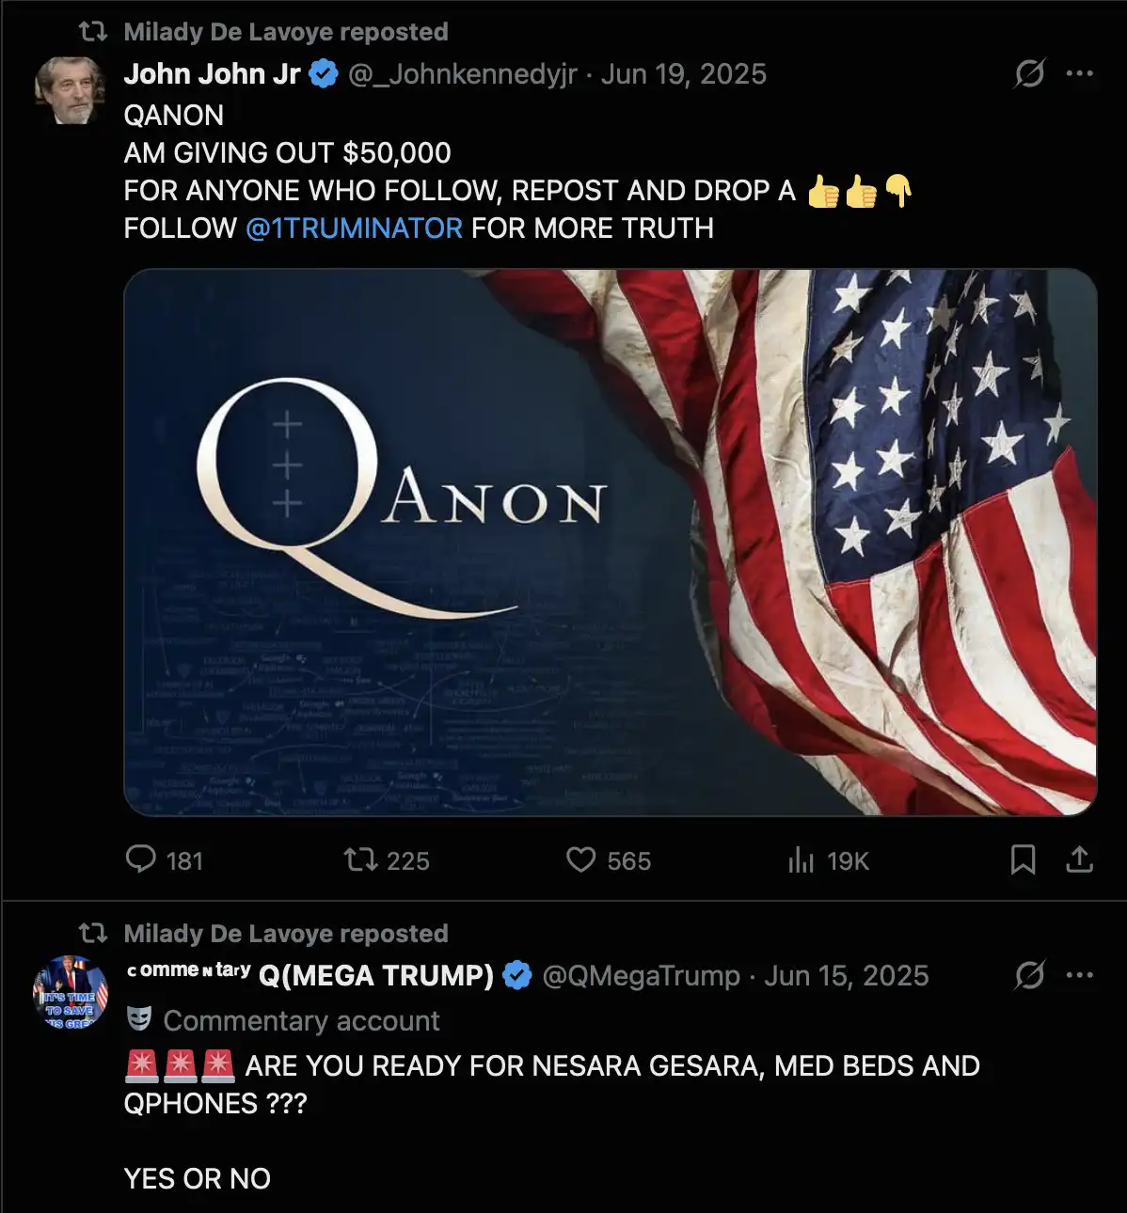Viewport: 1127px width, 1213px height.
Task: Click the Commentary account label
Action: coord(301,1020)
